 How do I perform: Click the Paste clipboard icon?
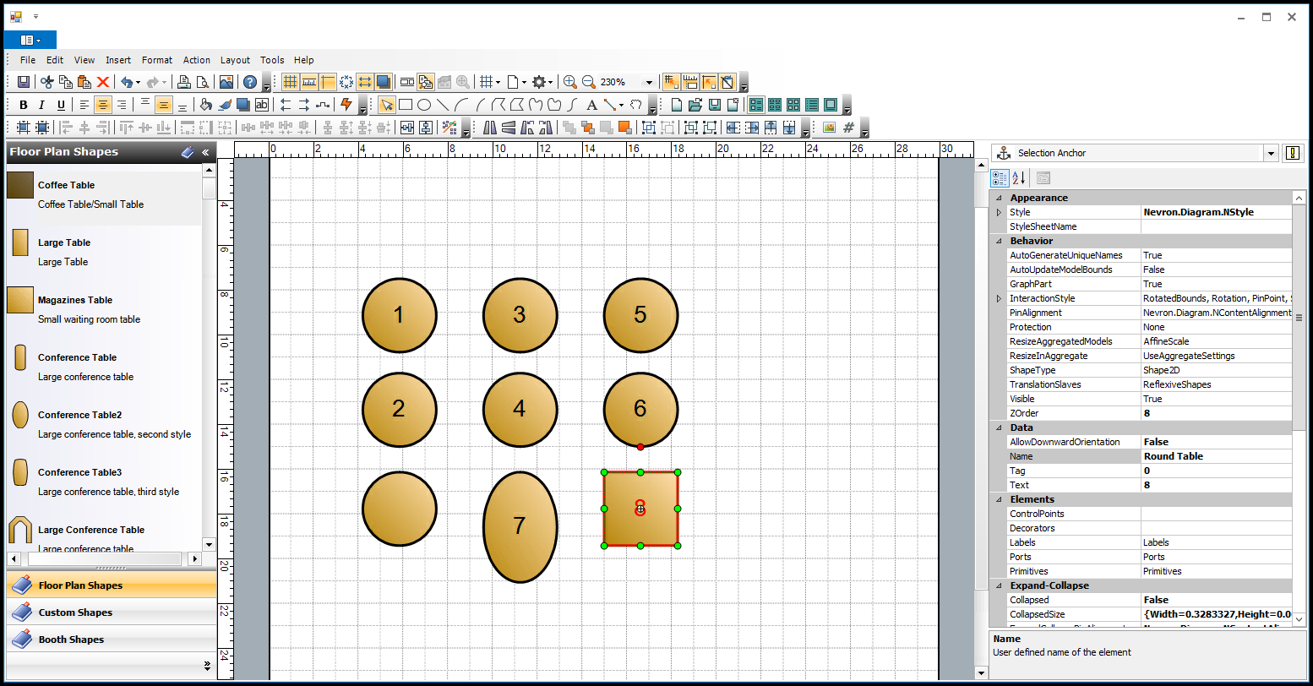pos(84,82)
